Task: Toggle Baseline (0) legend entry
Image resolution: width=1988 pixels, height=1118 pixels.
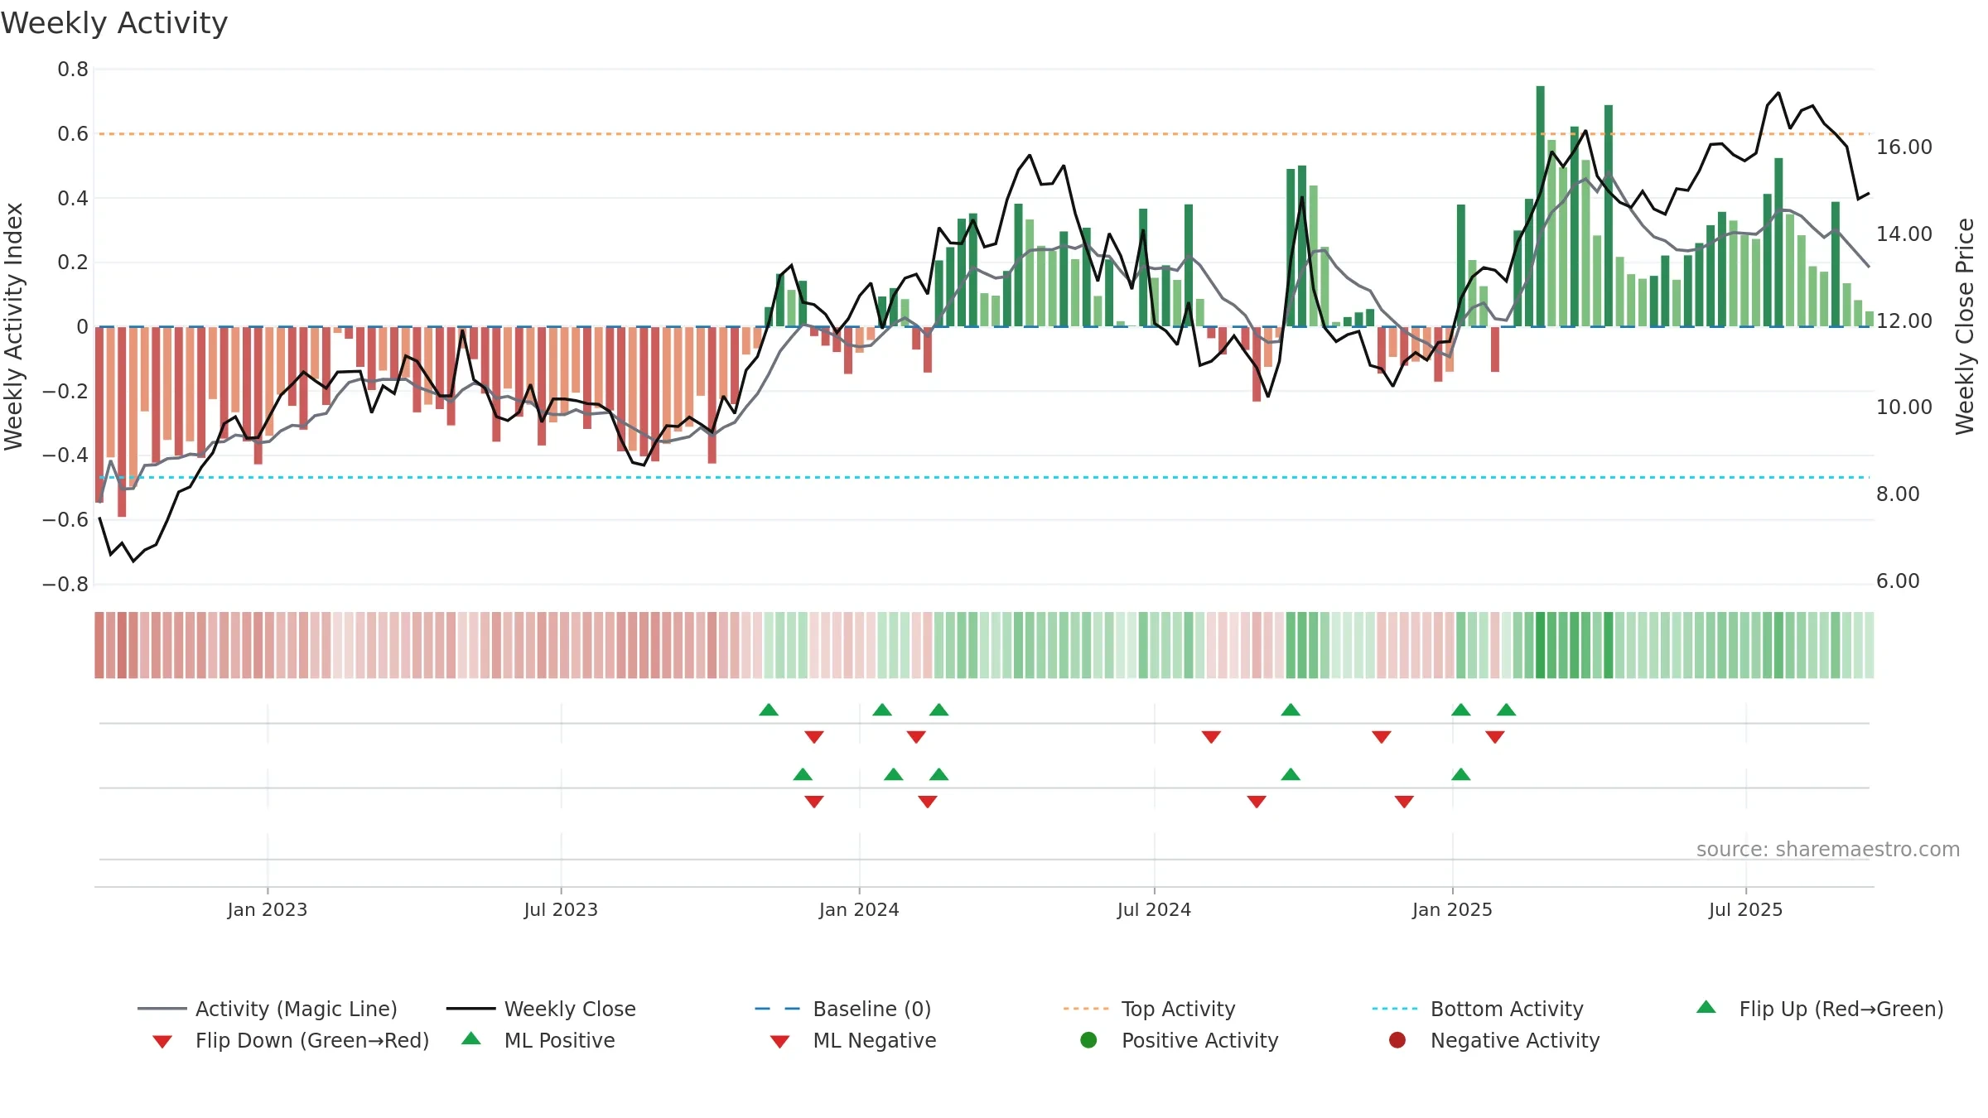Action: click(843, 1009)
